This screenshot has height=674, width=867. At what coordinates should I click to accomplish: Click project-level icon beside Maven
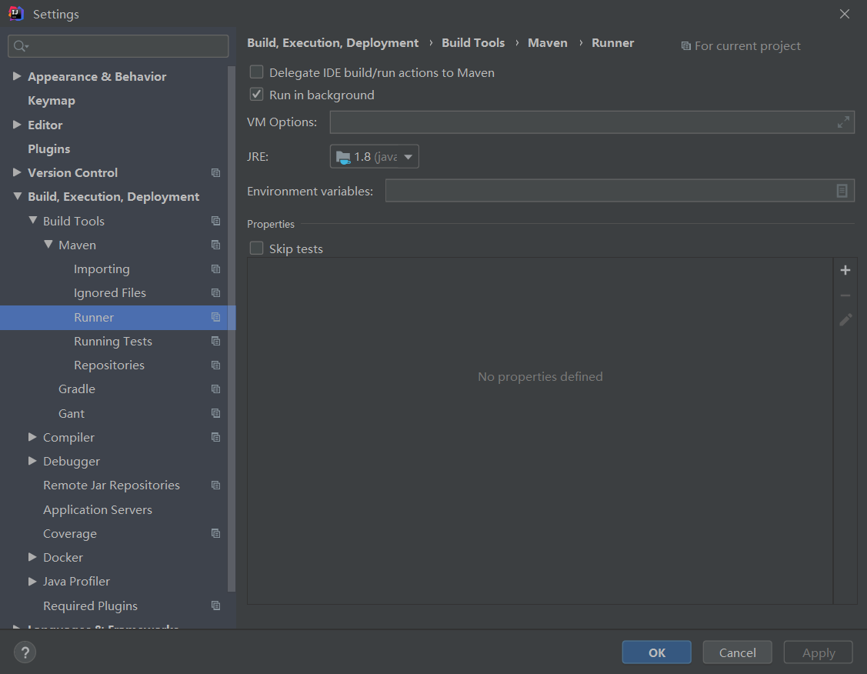pyautogui.click(x=215, y=245)
